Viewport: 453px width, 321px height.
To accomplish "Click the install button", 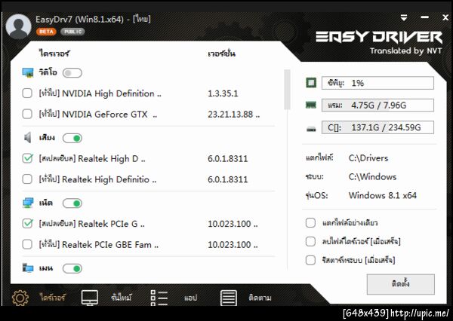I will point(401,284).
